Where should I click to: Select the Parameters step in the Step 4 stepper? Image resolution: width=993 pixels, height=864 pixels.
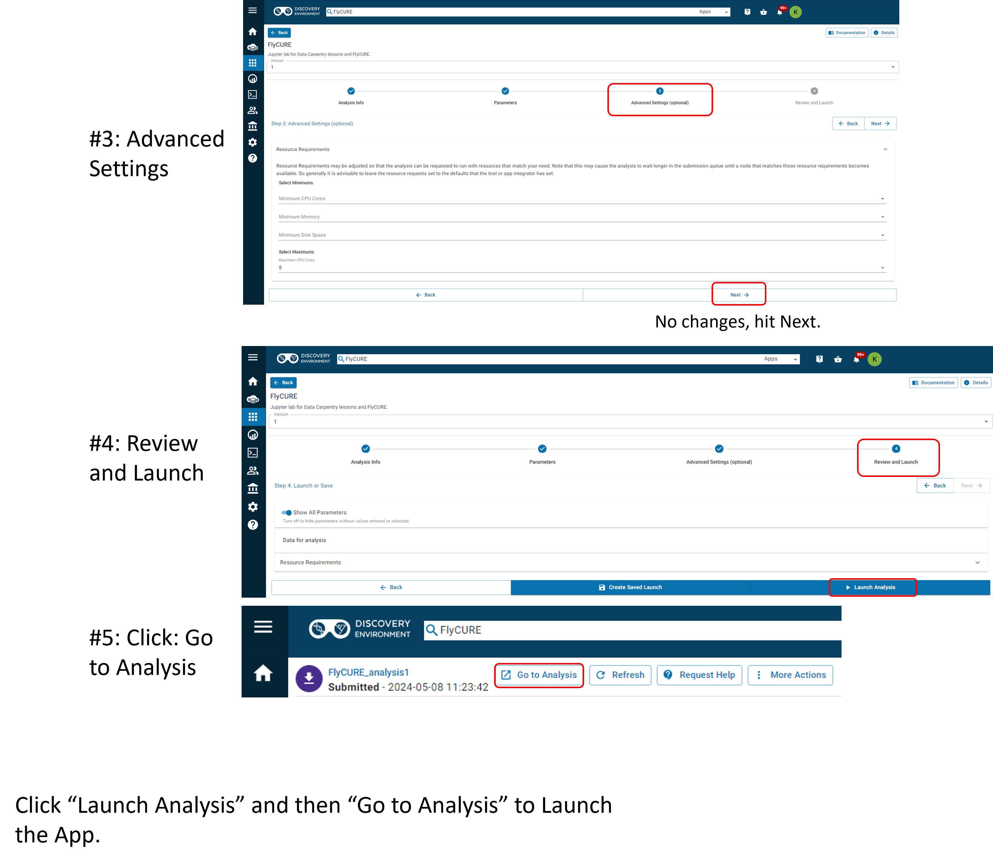(542, 455)
